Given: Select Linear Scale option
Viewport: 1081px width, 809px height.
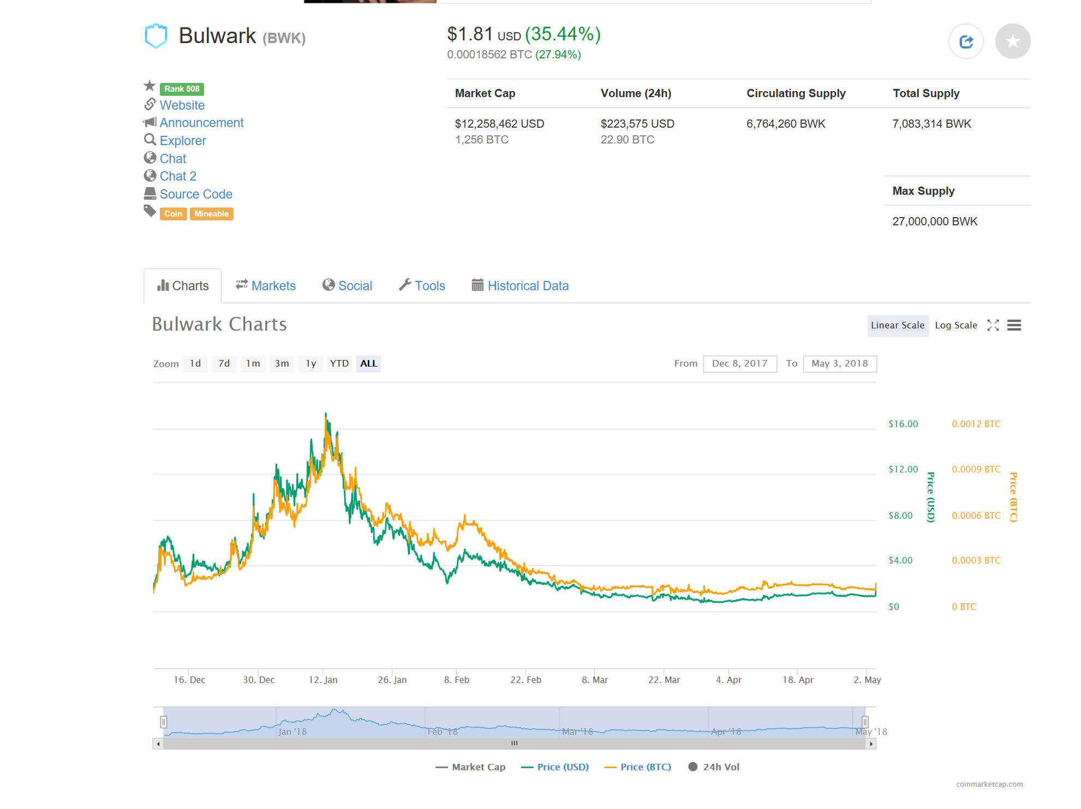Looking at the screenshot, I should click(898, 326).
